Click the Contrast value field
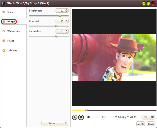The image size is (157, 128). (x=60, y=21)
